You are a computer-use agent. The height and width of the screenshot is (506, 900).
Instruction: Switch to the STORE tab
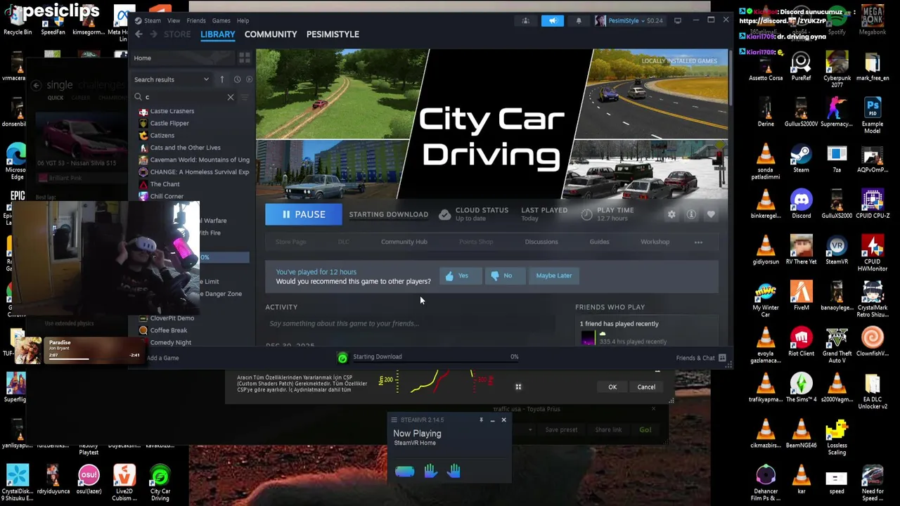pyautogui.click(x=177, y=34)
